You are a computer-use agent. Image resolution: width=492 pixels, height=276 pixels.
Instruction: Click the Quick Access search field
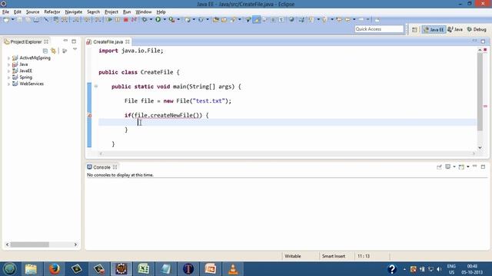(379, 29)
